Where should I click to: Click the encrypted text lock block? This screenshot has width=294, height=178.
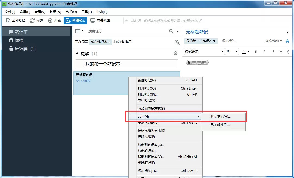197,62
